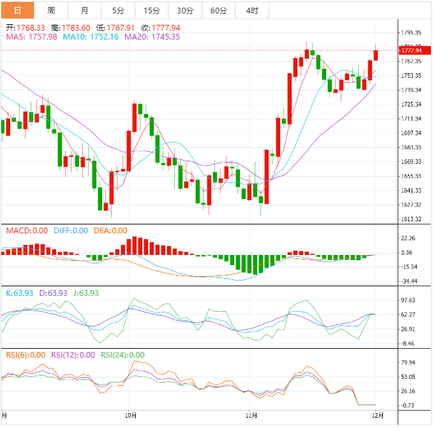Open the 60分 interval tab

coord(218,10)
